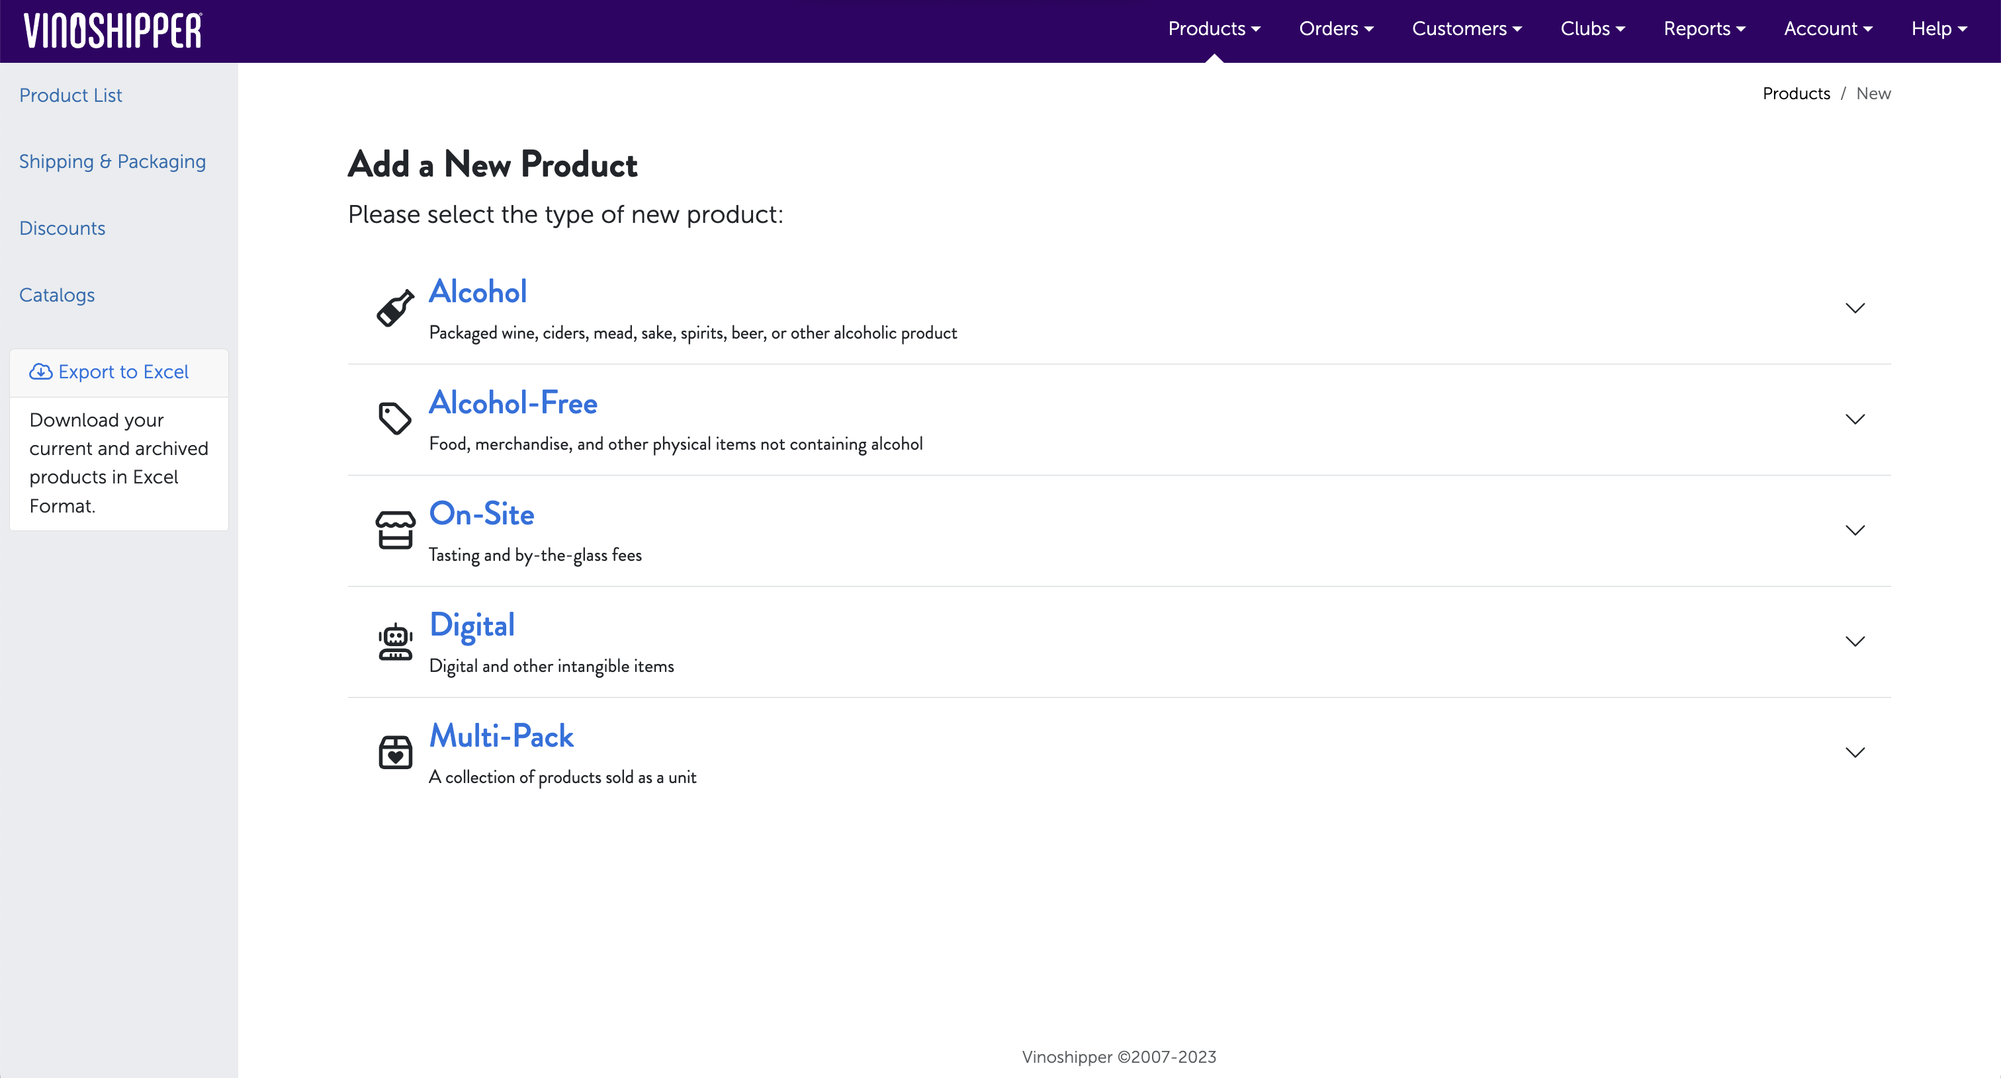
Task: Click the gift box Multi-Pack icon
Action: tap(394, 752)
